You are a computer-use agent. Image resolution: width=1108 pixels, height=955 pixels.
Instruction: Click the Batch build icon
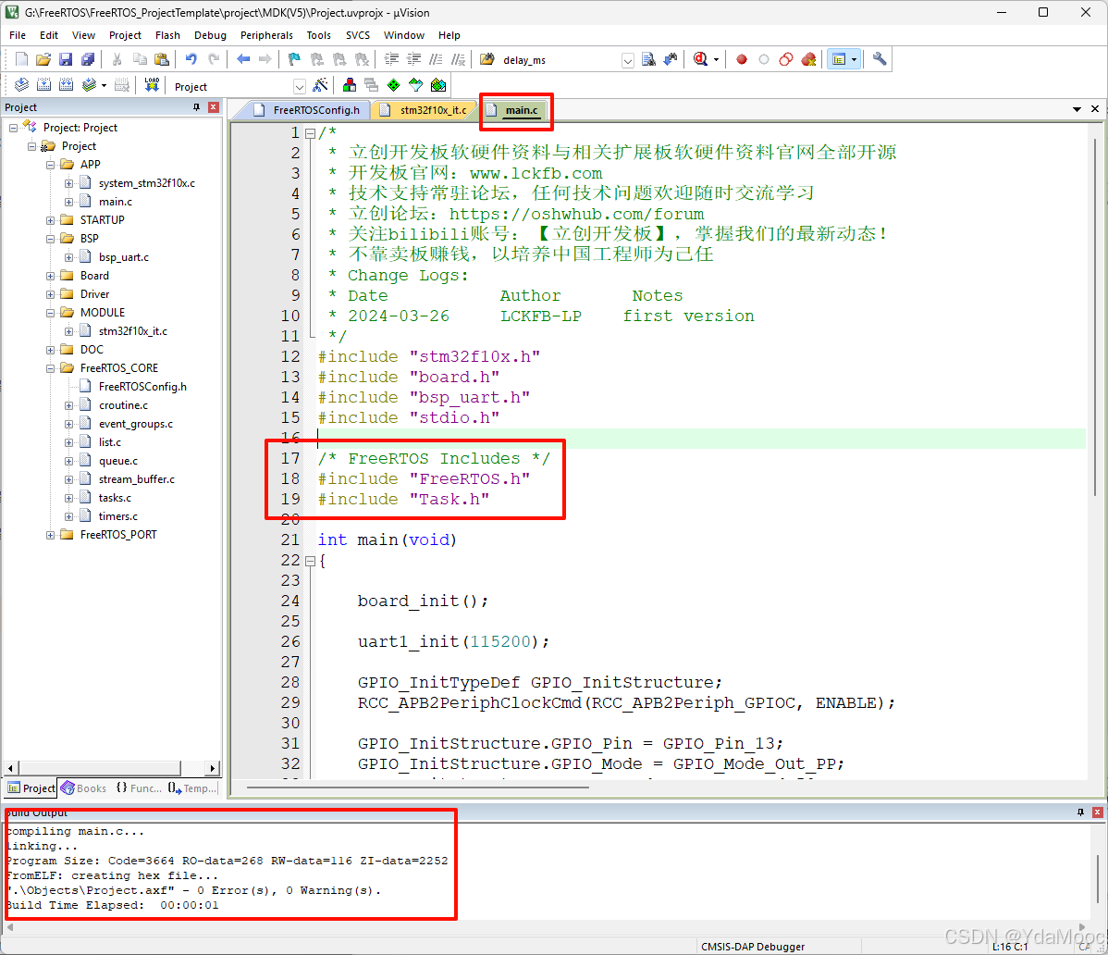[x=89, y=85]
